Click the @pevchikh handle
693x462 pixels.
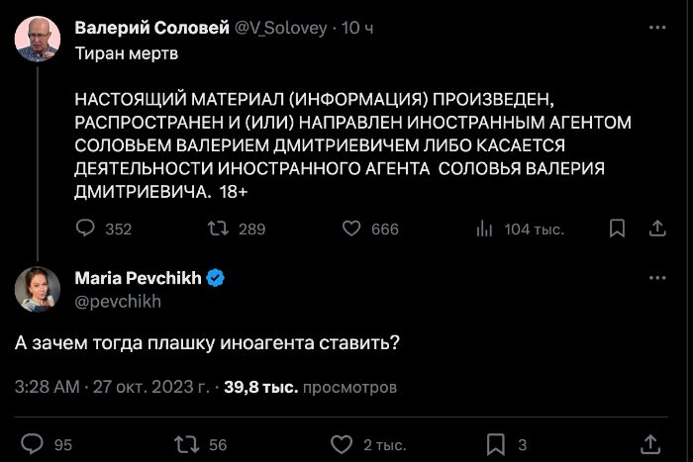tap(118, 301)
